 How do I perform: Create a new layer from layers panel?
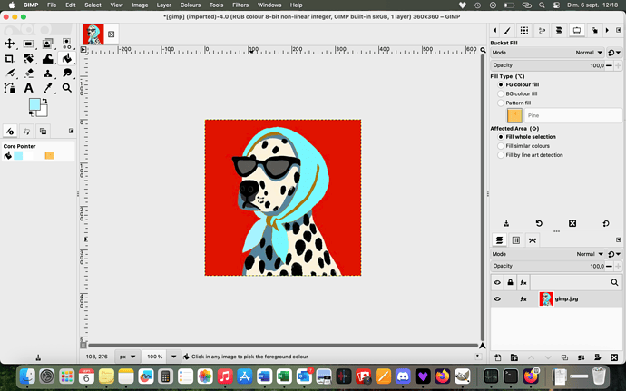(x=498, y=357)
